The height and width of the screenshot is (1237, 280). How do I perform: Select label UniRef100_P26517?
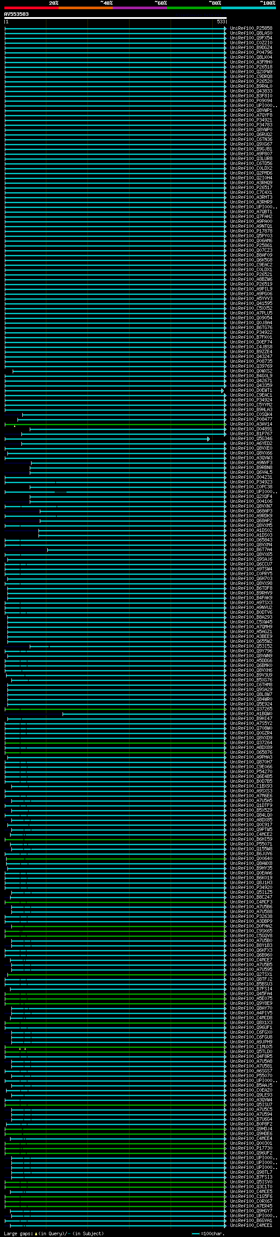pyautogui.click(x=251, y=188)
